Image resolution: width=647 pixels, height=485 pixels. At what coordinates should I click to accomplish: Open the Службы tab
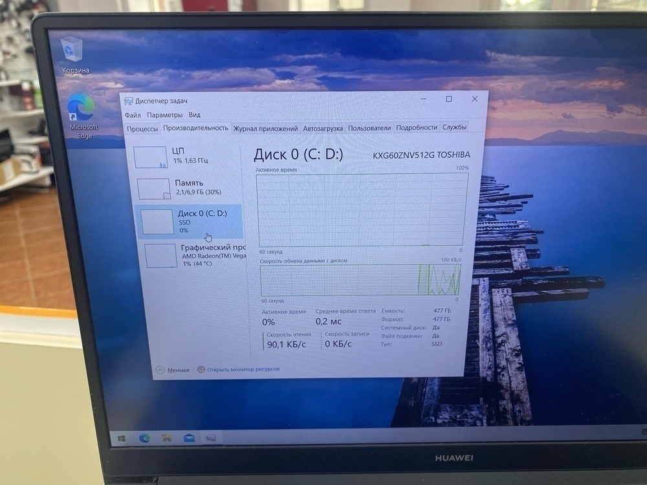coord(454,127)
